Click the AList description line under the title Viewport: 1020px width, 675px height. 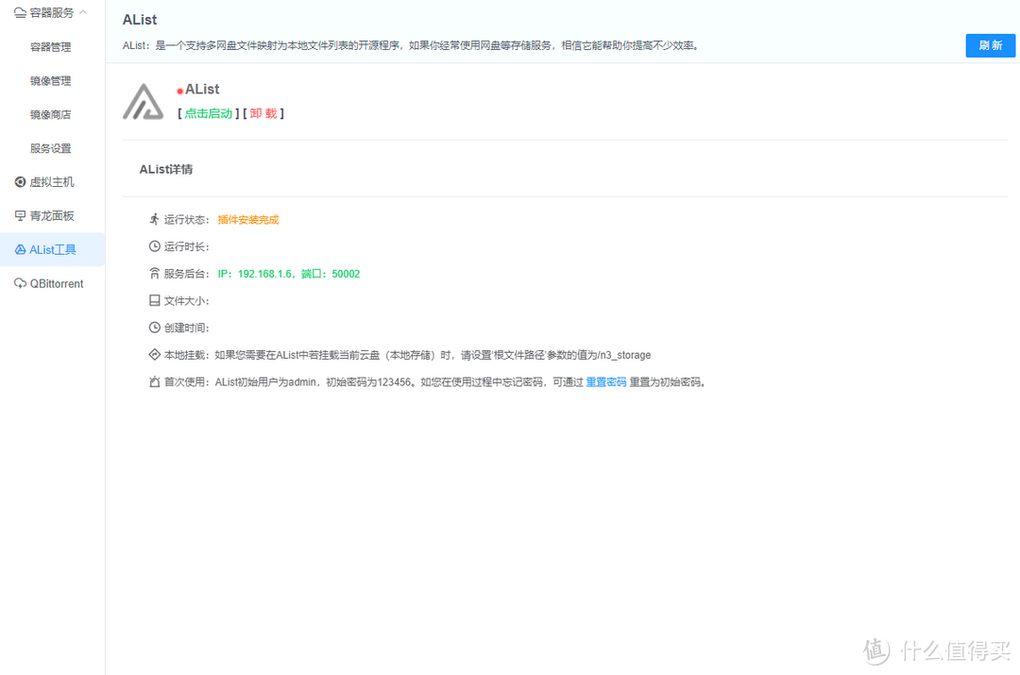tap(411, 45)
